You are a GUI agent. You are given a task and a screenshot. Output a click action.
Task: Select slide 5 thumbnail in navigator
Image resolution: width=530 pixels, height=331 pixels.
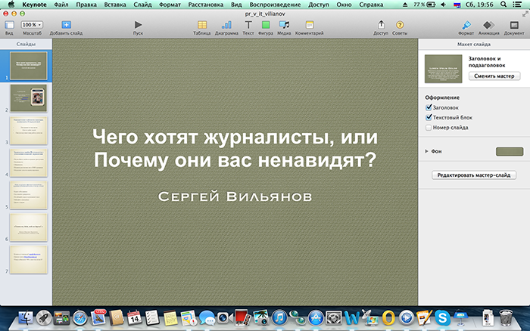(x=29, y=195)
